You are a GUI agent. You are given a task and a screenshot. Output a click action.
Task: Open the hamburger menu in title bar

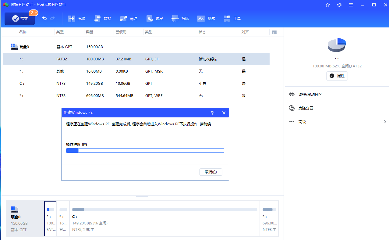(x=351, y=5)
